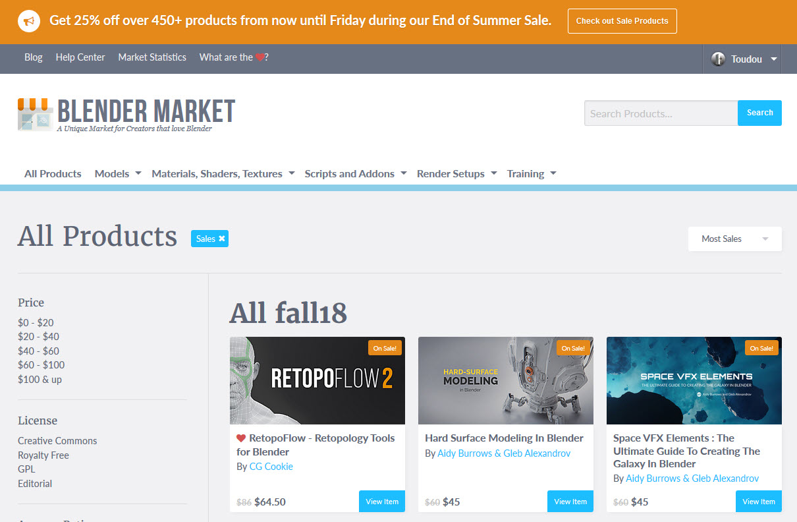Image resolution: width=797 pixels, height=522 pixels.
Task: View Item for Space VFX Elements
Action: tap(759, 502)
